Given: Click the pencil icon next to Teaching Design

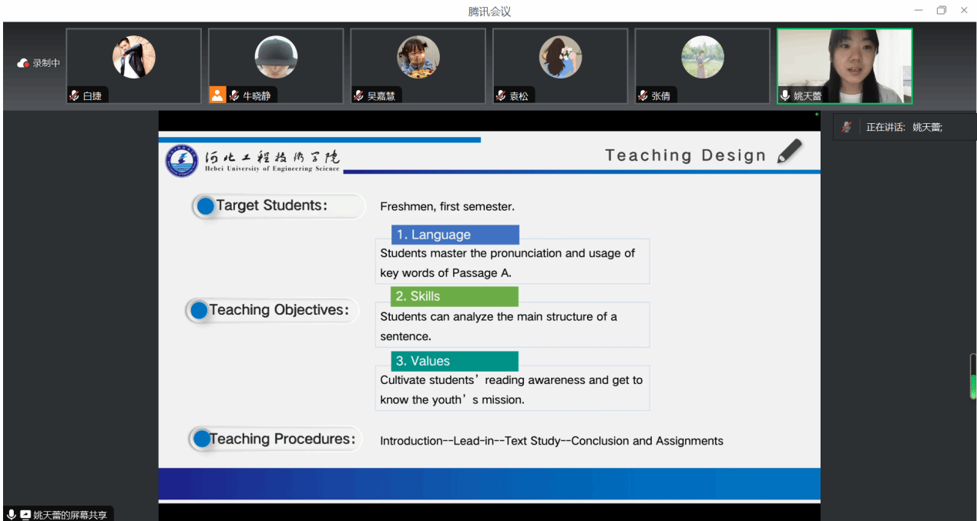Looking at the screenshot, I should click(790, 152).
